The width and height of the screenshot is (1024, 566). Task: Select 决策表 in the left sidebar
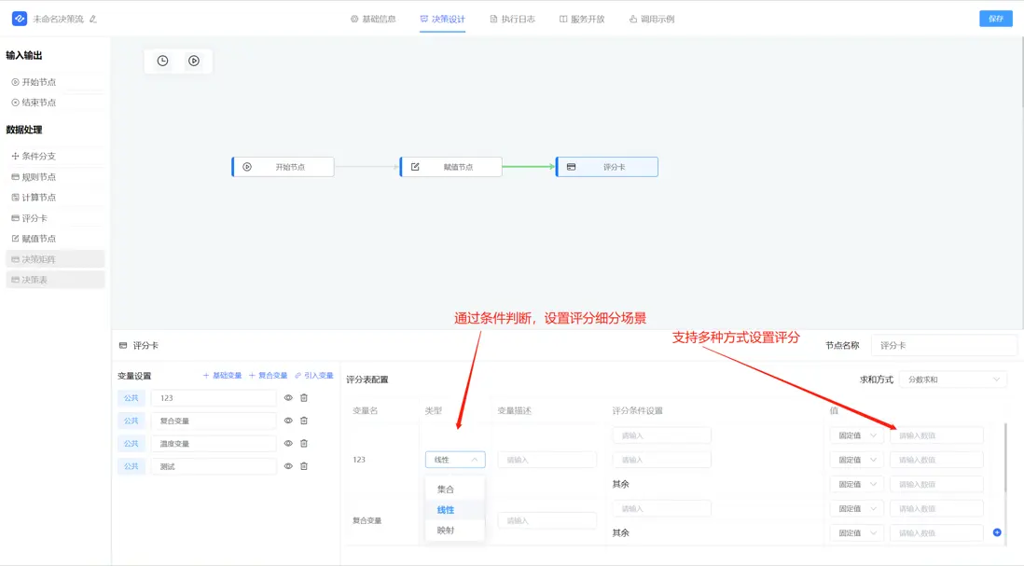pos(55,280)
